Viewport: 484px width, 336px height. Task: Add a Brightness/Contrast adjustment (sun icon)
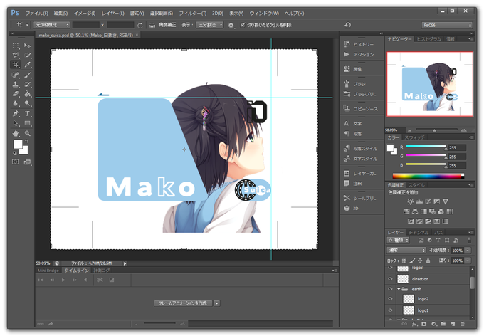pyautogui.click(x=410, y=201)
